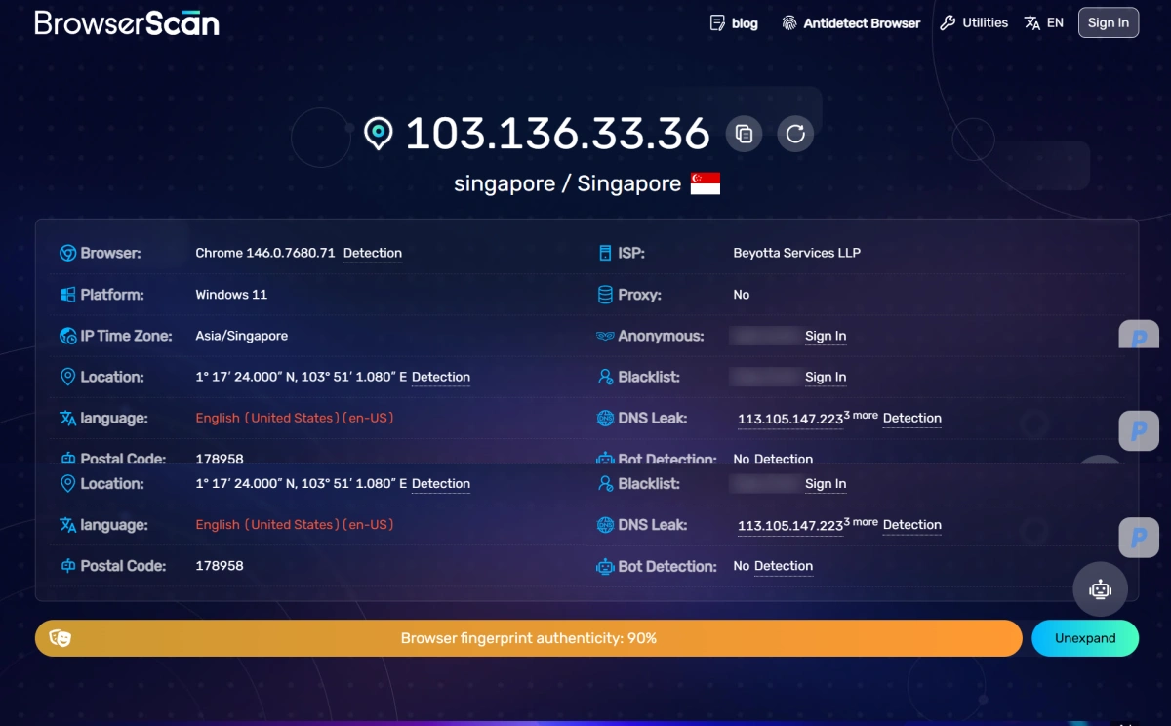Select the Windows 11 platform value

231,294
